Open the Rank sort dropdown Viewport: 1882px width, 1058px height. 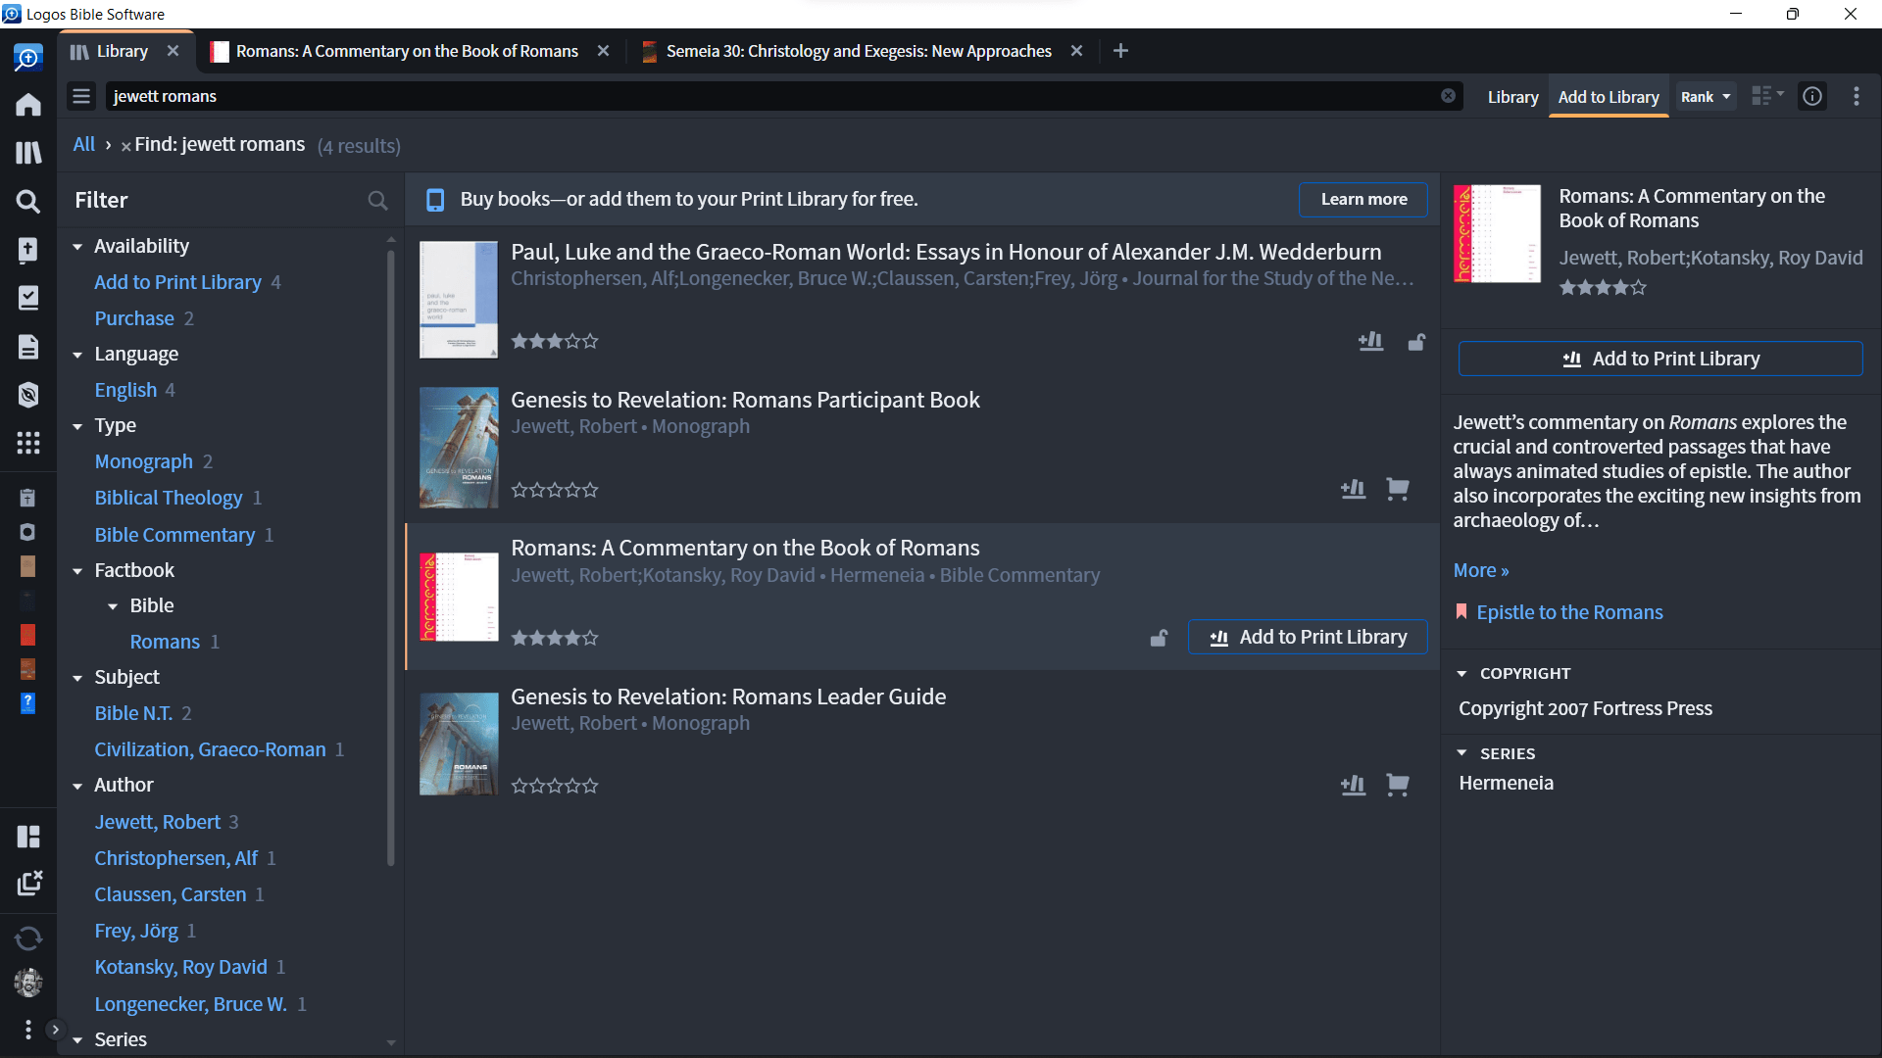(1706, 96)
